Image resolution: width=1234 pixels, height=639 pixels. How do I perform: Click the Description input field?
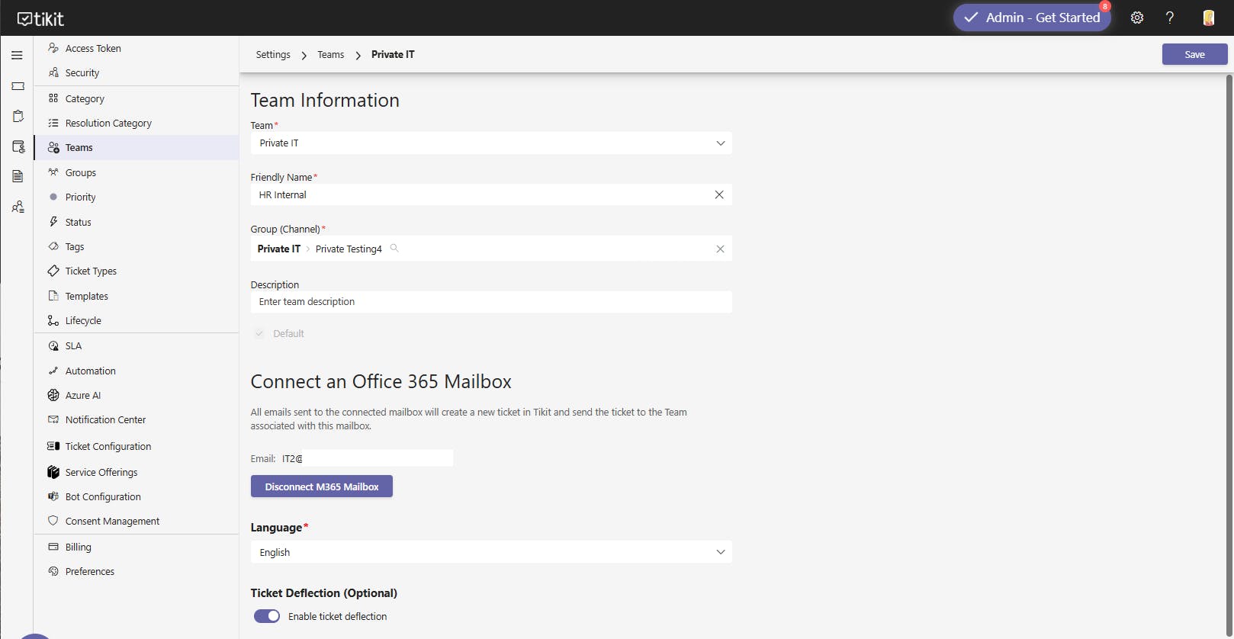click(x=490, y=302)
